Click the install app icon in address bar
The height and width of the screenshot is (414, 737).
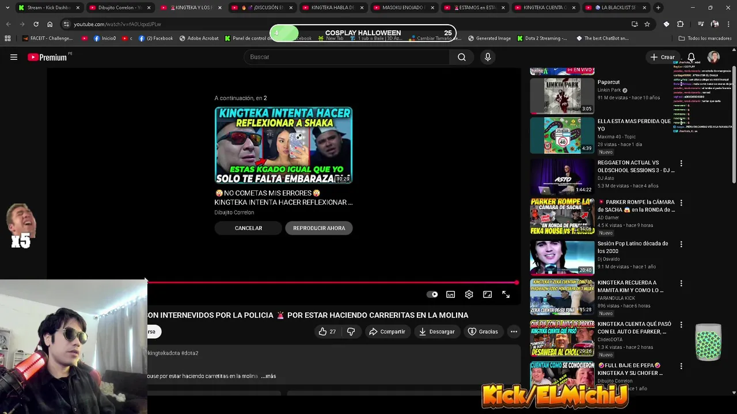pos(635,24)
